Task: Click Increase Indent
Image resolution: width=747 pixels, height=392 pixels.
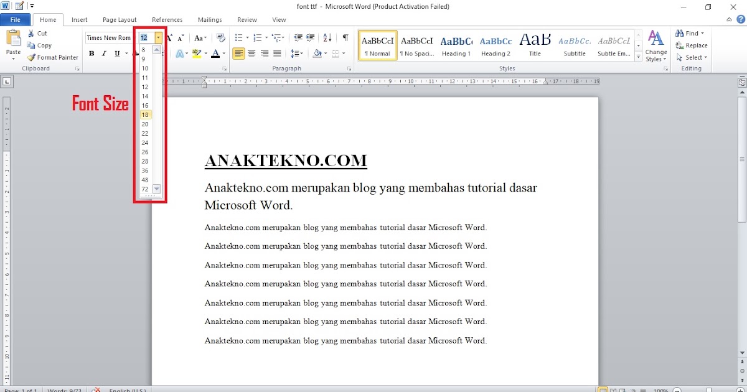Action: click(x=311, y=38)
